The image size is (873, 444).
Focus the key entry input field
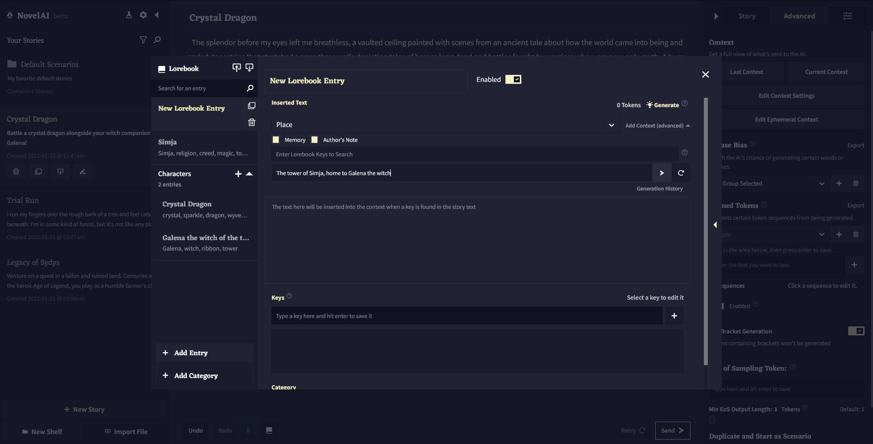pyautogui.click(x=467, y=316)
